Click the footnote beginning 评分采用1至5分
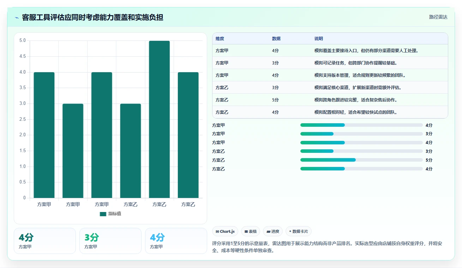This screenshot has height=268, width=462. tap(330, 247)
